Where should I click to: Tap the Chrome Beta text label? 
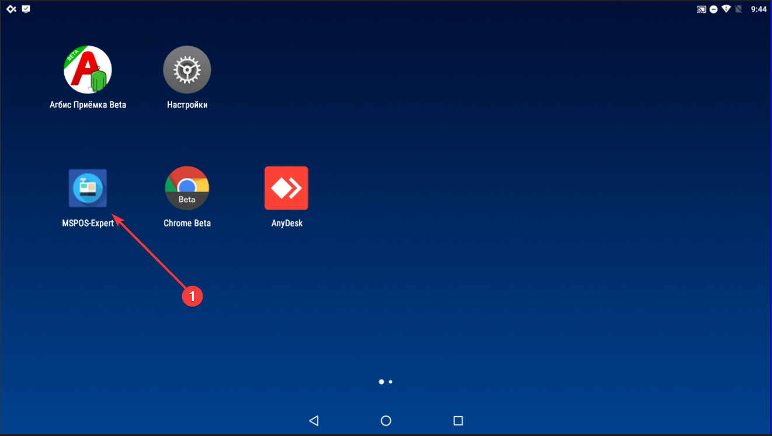coord(187,223)
